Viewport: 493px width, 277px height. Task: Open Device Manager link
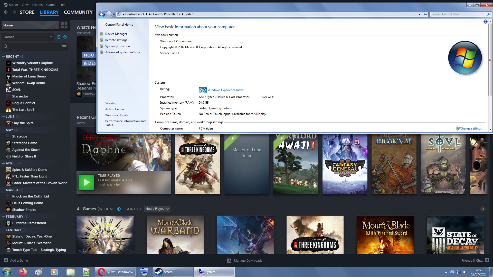(116, 34)
